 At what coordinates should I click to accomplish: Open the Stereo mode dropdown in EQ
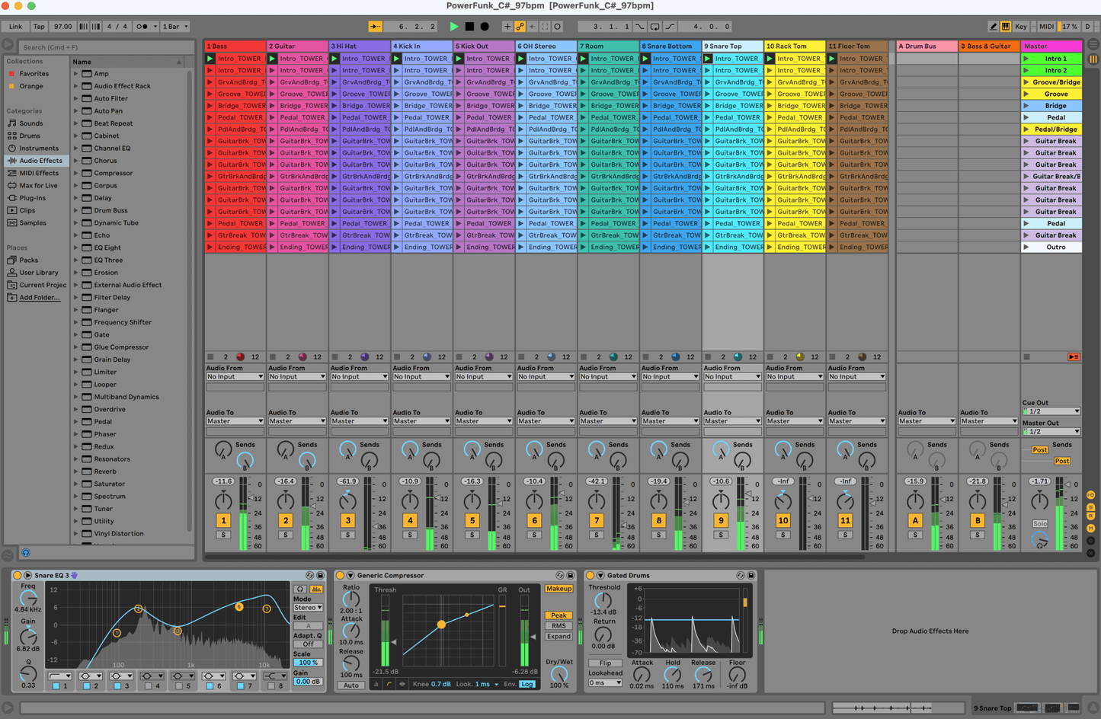pos(308,608)
